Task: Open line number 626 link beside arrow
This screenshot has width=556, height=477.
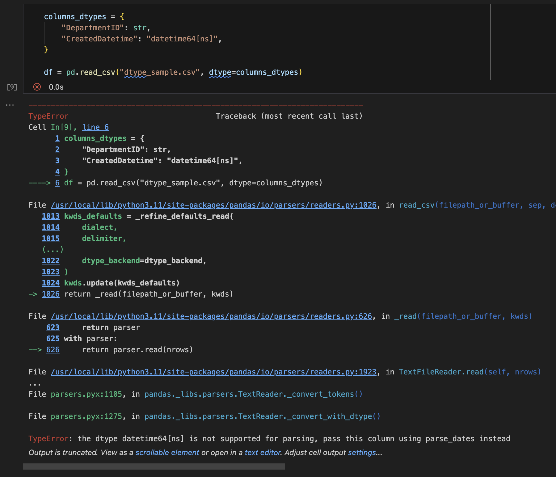Action: click(53, 350)
